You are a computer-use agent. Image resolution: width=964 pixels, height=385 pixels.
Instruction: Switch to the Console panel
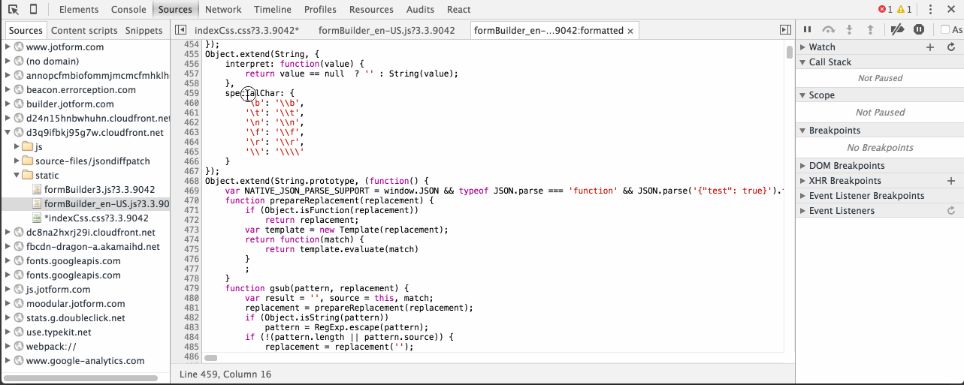tap(128, 10)
